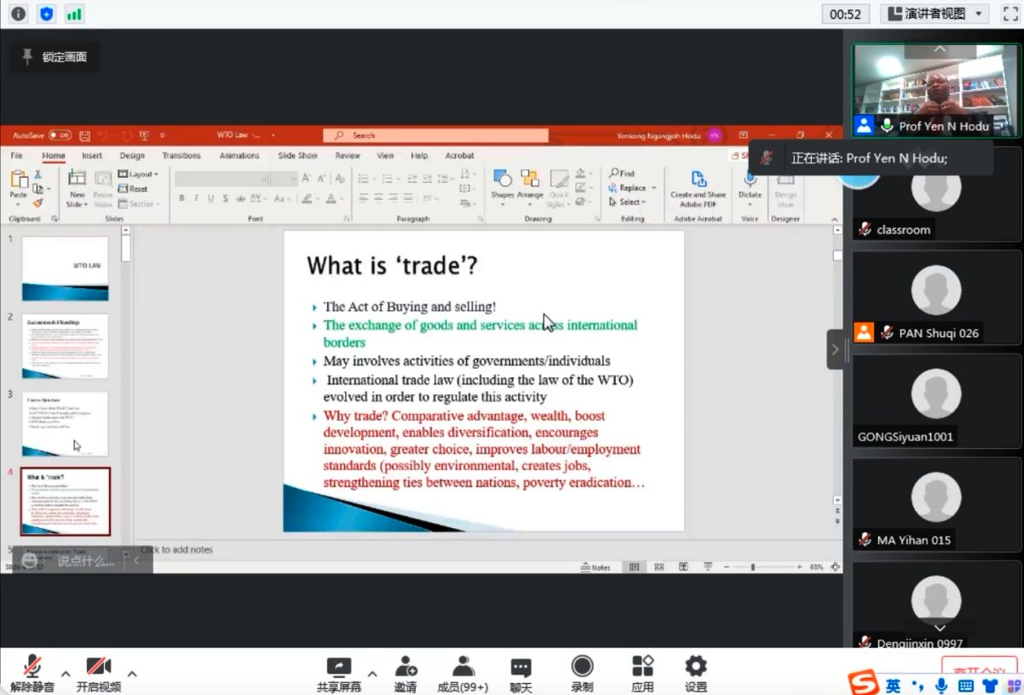Unmute microphone with 解除静音 button

32,673
